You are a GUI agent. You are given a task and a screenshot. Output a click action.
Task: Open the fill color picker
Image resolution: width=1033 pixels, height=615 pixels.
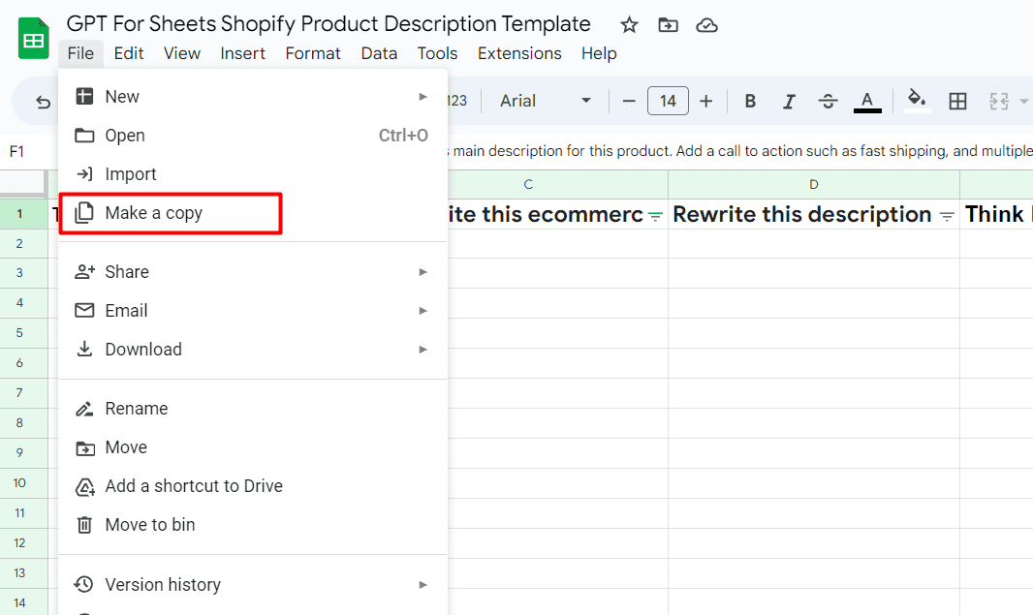coord(917,101)
